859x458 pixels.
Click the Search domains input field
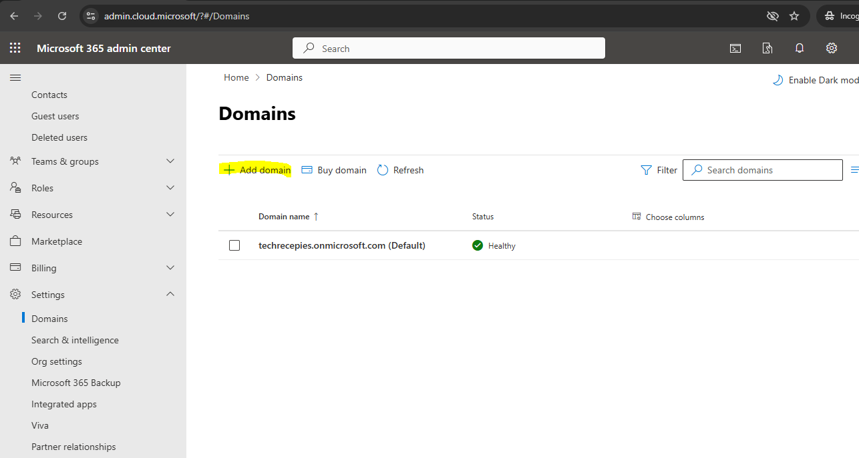768,170
